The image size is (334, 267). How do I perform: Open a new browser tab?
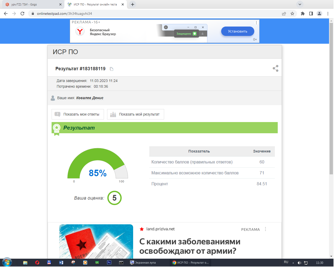point(133,4)
